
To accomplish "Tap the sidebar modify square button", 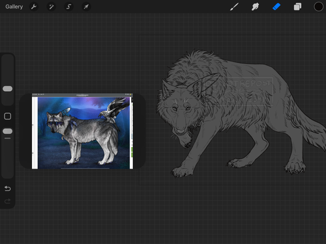I will click(8, 116).
